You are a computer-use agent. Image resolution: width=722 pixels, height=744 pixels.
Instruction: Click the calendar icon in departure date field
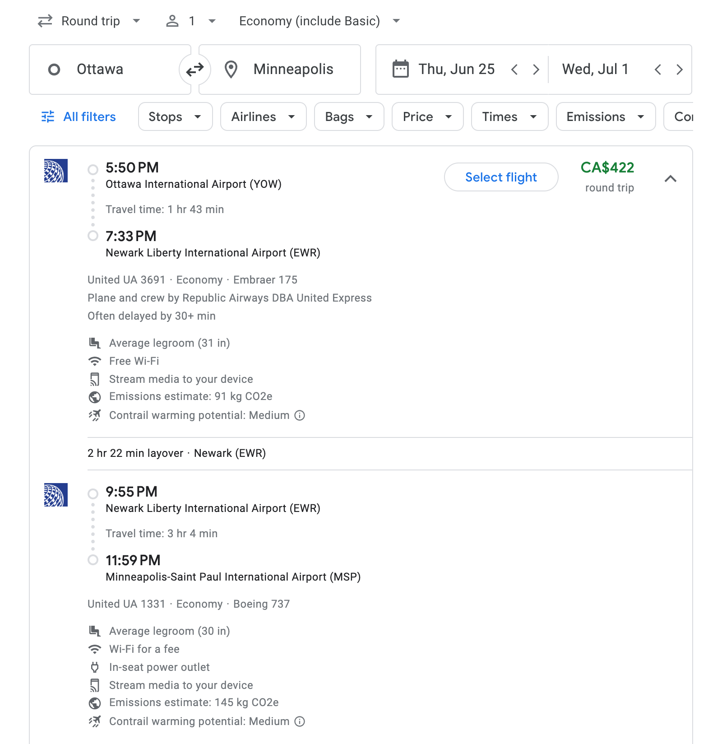tap(400, 70)
